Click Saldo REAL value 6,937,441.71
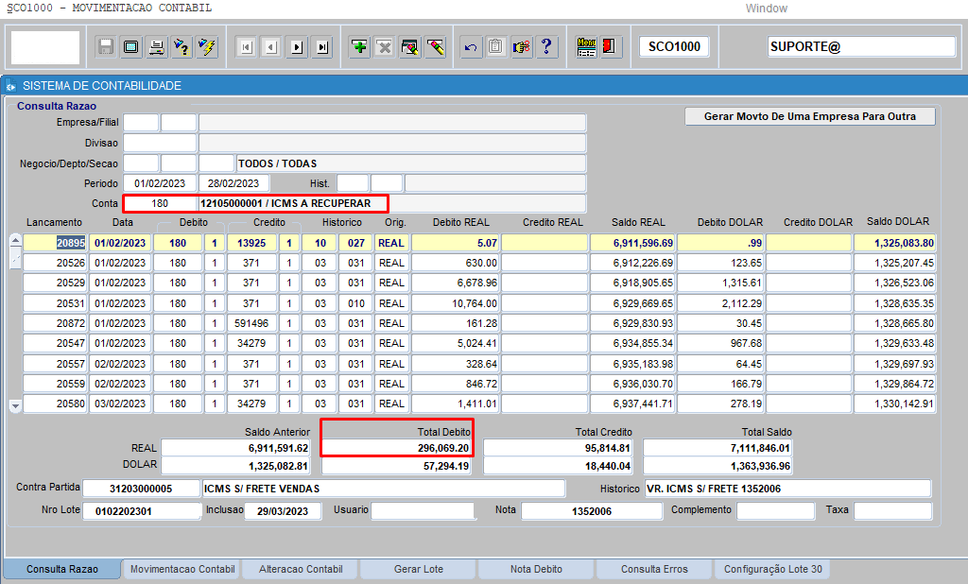968x584 pixels. (631, 404)
